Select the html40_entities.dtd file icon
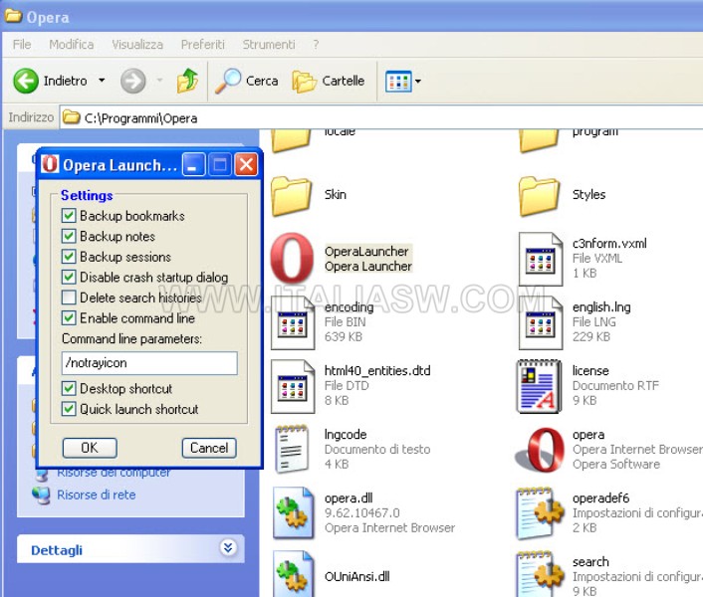The image size is (703, 597). tap(293, 386)
